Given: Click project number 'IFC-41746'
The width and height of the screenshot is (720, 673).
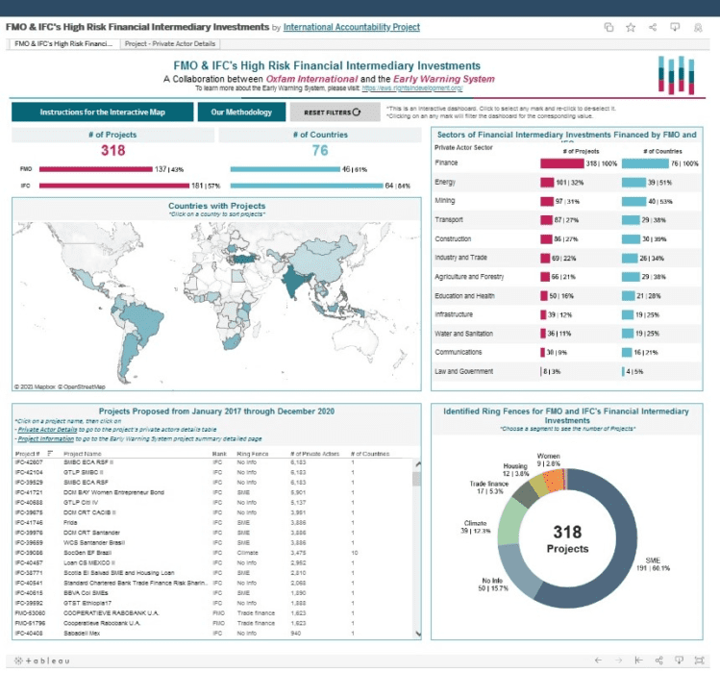Looking at the screenshot, I should point(29,522).
